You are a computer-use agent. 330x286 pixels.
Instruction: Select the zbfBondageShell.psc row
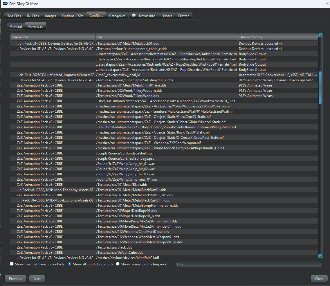pos(164,153)
